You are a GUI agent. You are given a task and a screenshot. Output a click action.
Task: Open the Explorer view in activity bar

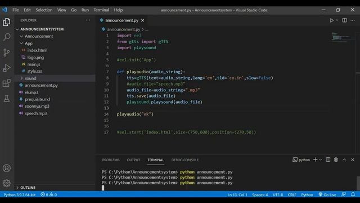tap(6, 22)
